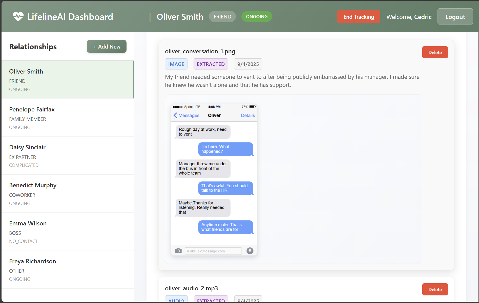
Task: Click the FRIEND badge in header
Action: [x=222, y=17]
